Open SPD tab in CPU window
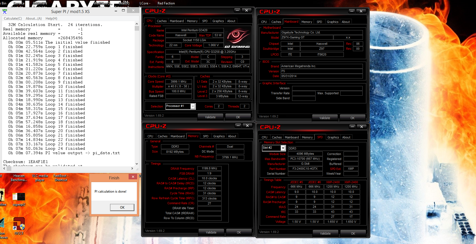Image resolution: width=476 pixels, height=244 pixels. pos(205,21)
